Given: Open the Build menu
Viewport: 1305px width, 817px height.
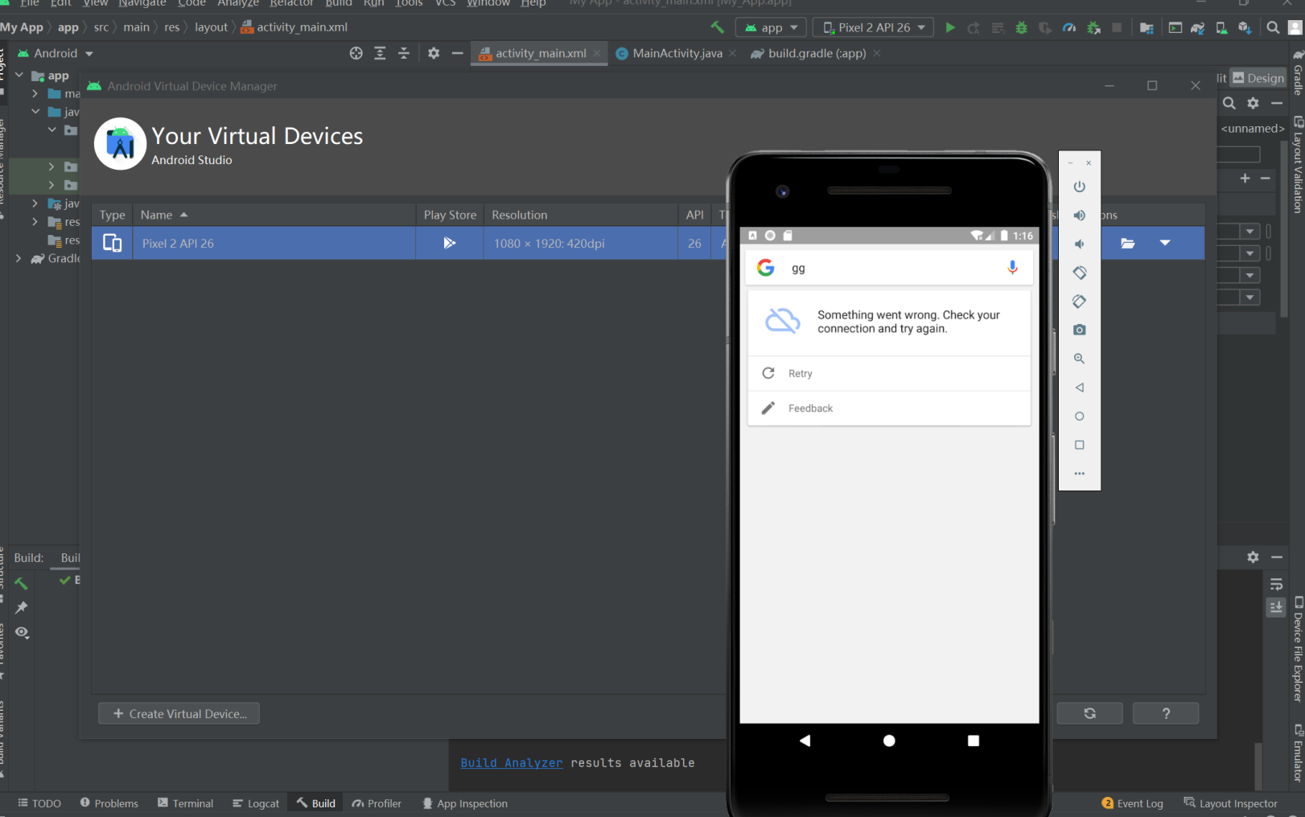Looking at the screenshot, I should point(338,4).
